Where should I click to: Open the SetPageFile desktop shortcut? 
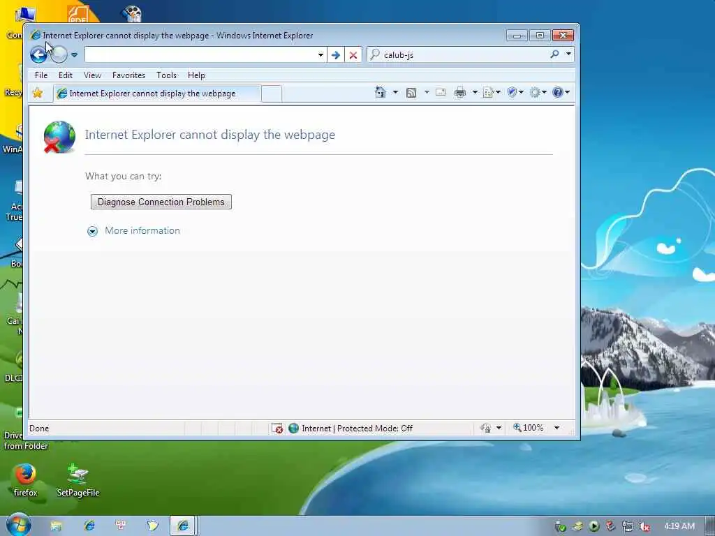coord(78,479)
